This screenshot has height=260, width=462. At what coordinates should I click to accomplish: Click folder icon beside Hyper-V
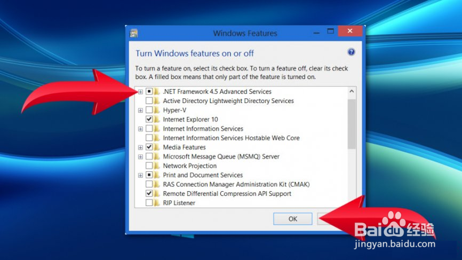click(157, 111)
